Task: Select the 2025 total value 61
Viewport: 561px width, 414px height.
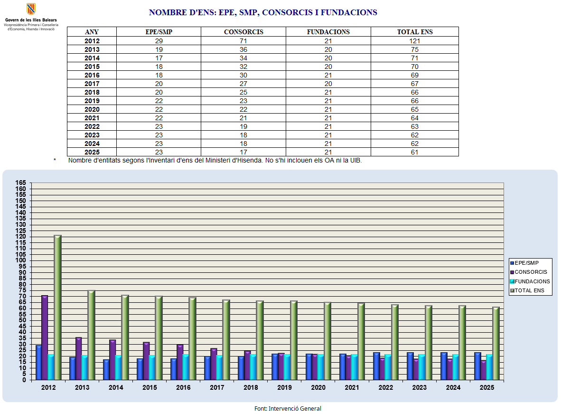Action: point(415,152)
